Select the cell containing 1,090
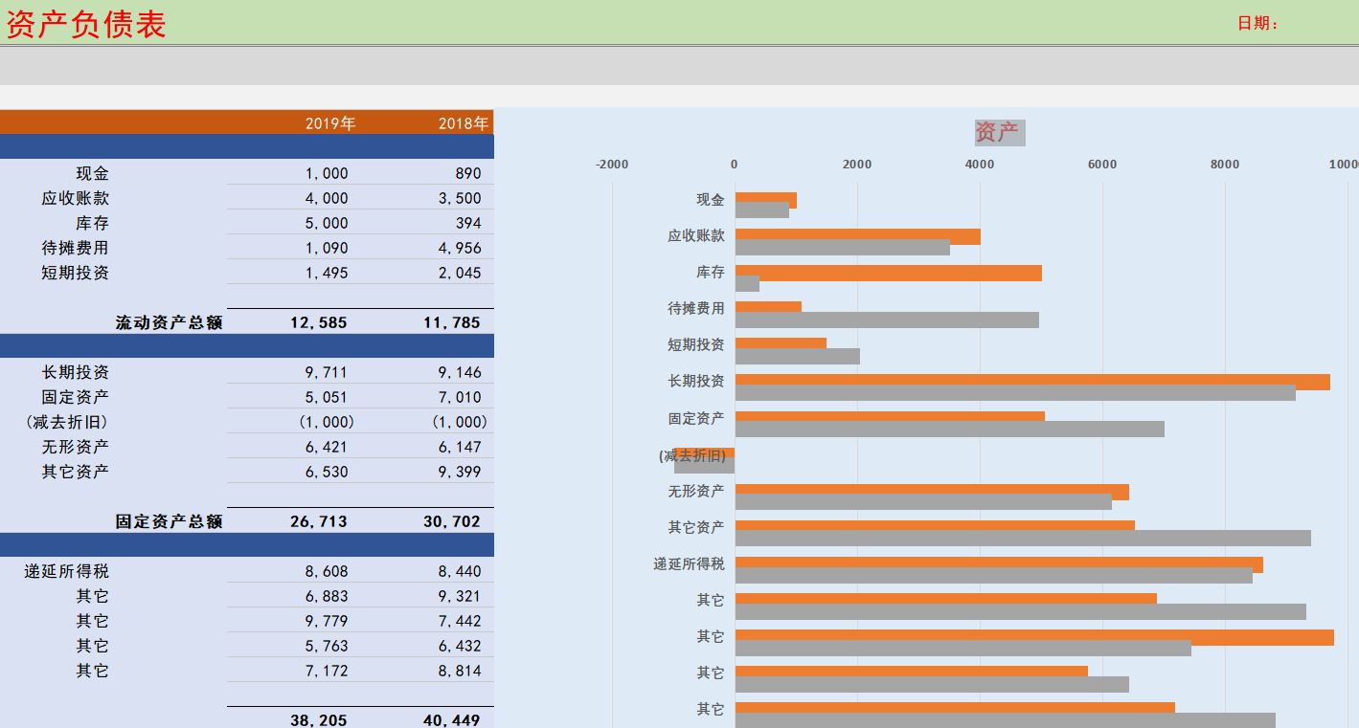This screenshot has width=1359, height=728. (327, 248)
